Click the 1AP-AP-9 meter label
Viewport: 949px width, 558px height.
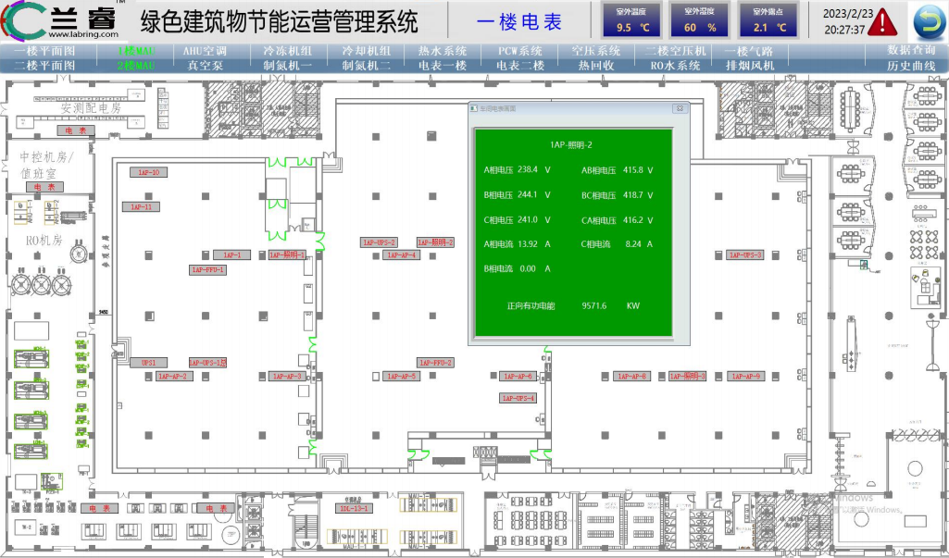pyautogui.click(x=744, y=377)
